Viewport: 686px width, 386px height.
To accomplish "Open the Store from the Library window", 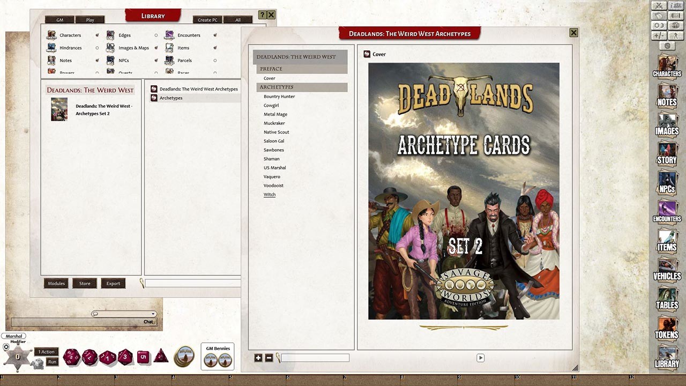I will (84, 283).
